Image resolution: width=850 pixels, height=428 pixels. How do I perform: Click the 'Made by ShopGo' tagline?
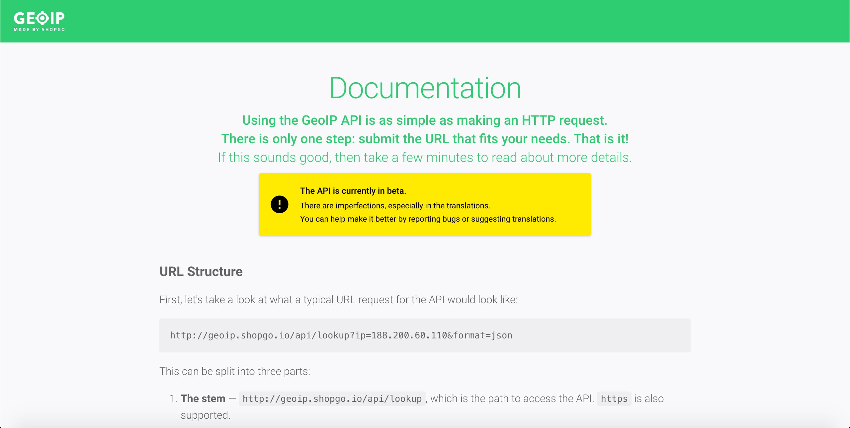(39, 30)
